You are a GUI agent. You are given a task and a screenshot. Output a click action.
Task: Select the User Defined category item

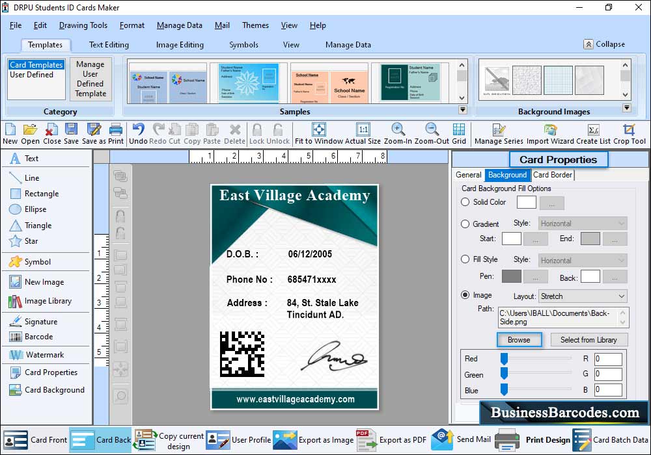tap(31, 75)
